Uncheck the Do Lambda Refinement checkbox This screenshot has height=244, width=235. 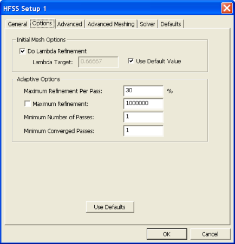[x=22, y=51]
